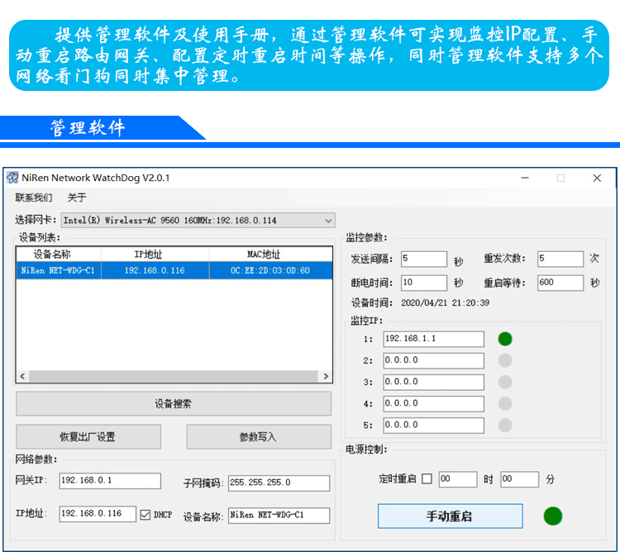Focus the 重启等待 input field
Image resolution: width=620 pixels, height=552 pixels.
point(560,283)
